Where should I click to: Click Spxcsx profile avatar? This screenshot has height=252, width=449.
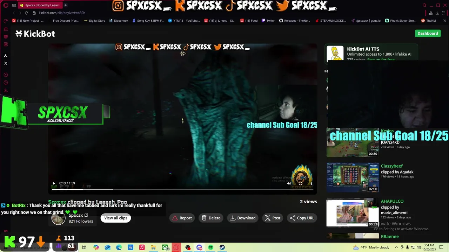click(x=58, y=218)
